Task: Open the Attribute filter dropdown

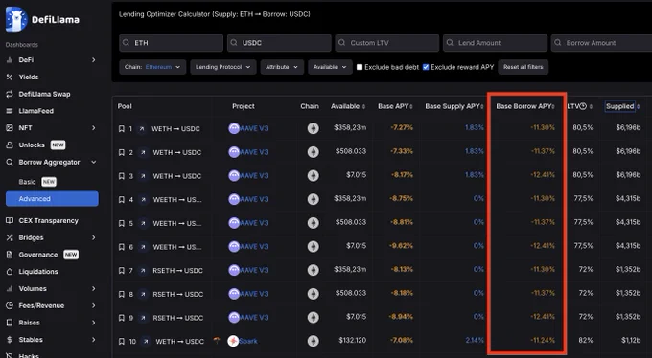Action: pyautogui.click(x=282, y=67)
